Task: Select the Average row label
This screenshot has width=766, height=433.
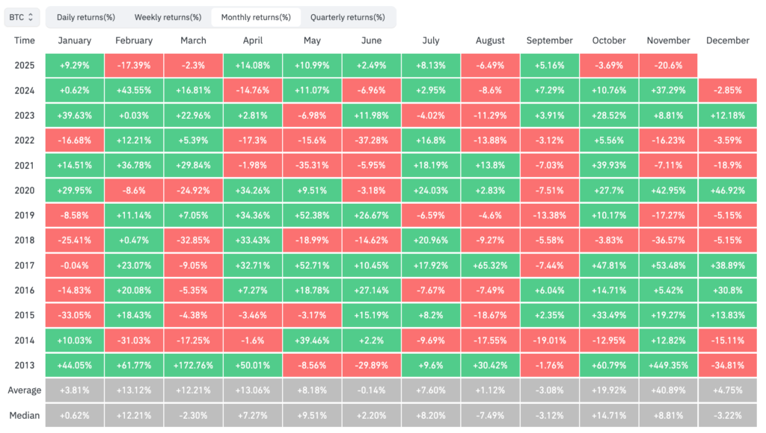Action: pos(25,390)
